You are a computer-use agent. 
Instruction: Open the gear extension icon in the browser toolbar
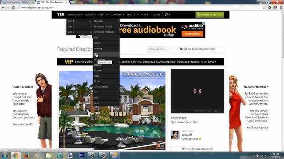point(270,8)
